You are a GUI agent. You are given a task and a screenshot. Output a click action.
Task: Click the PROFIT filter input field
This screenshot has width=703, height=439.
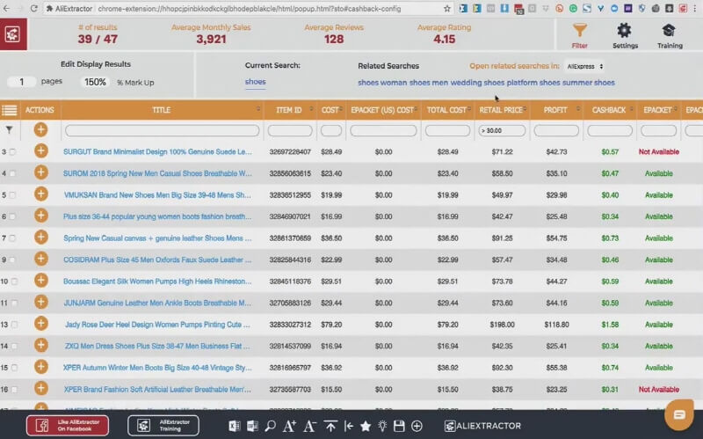tap(556, 130)
